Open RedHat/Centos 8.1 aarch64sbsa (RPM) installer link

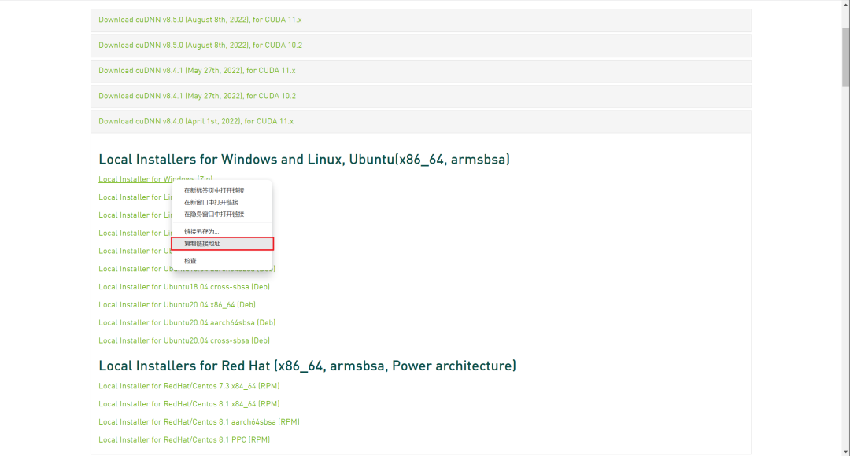point(199,422)
